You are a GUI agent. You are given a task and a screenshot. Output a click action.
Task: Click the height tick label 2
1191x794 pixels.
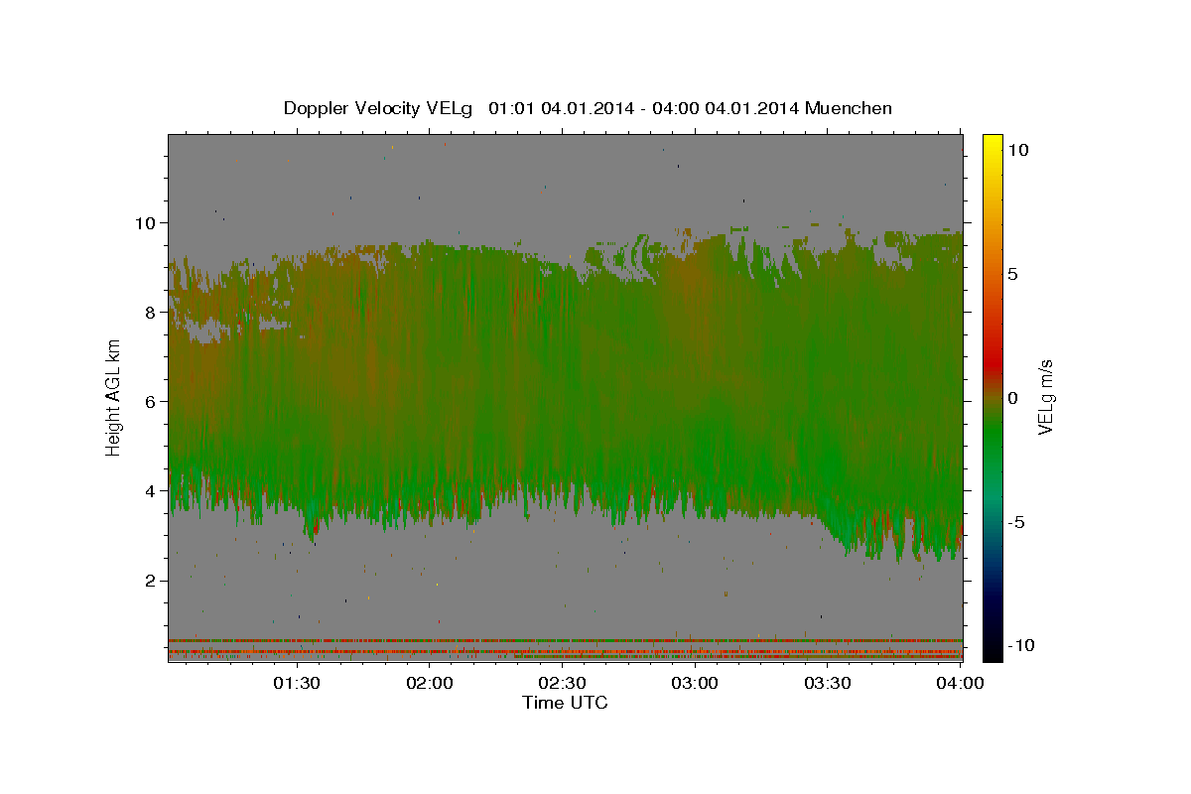click(152, 581)
